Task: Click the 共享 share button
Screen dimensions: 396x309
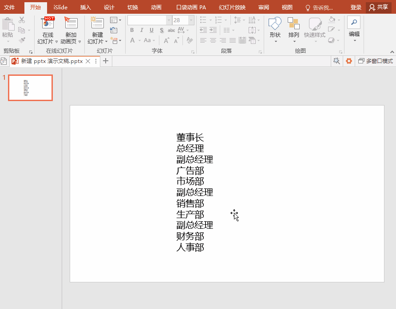Action: pyautogui.click(x=378, y=8)
